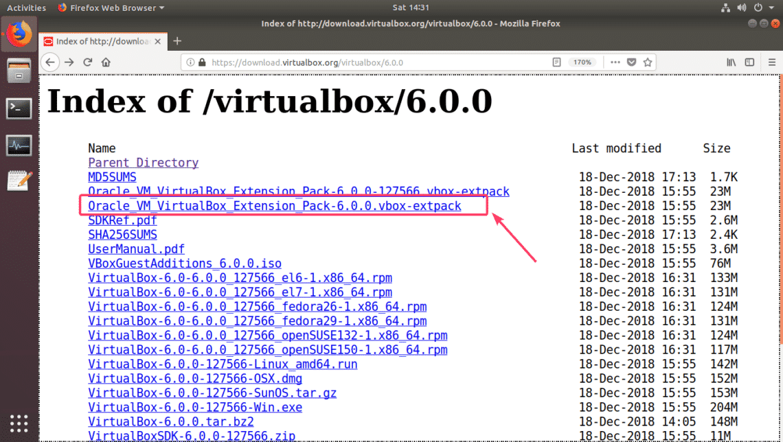Download the OSX.dmg installer

(195, 379)
